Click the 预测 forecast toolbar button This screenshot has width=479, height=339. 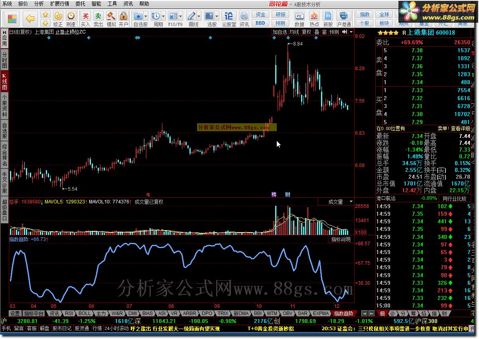pyautogui.click(x=281, y=23)
